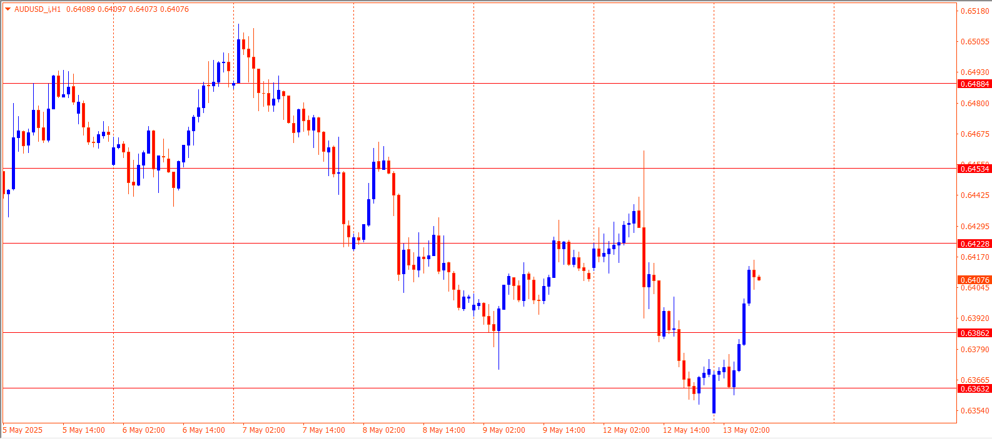The image size is (992, 439).
Task: Click the AUDUSD_i,H1 chart title text
Action: [x=38, y=9]
